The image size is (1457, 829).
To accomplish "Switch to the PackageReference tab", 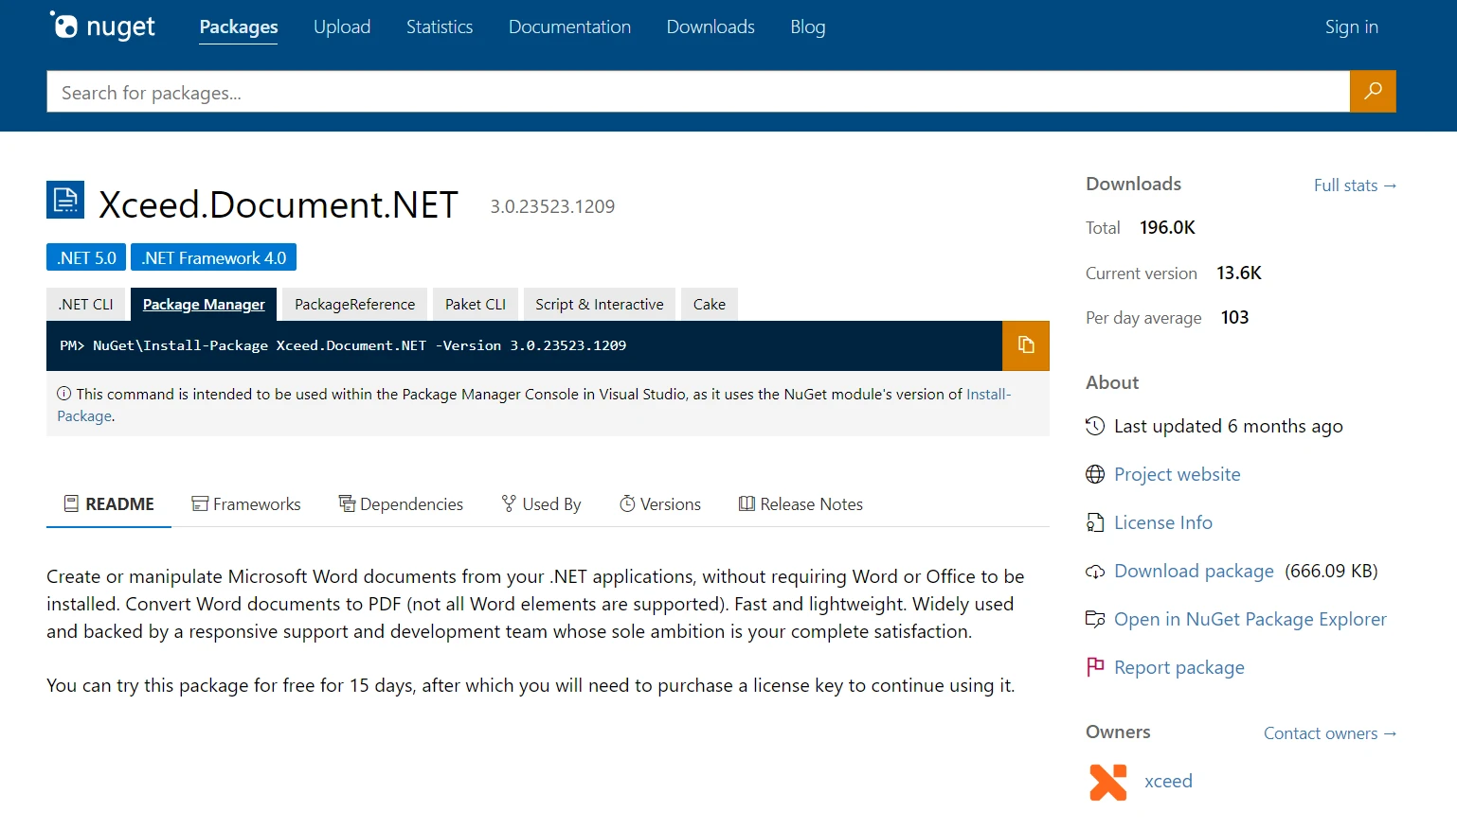I will (354, 305).
